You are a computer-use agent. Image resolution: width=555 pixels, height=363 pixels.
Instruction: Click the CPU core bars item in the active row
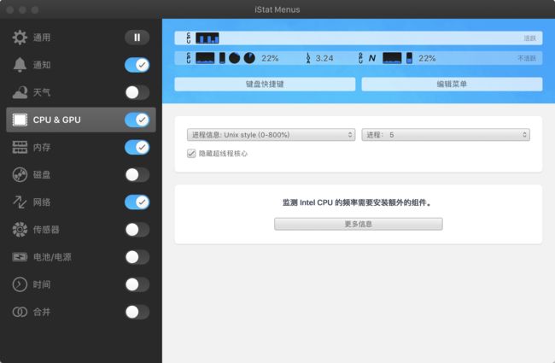point(207,38)
